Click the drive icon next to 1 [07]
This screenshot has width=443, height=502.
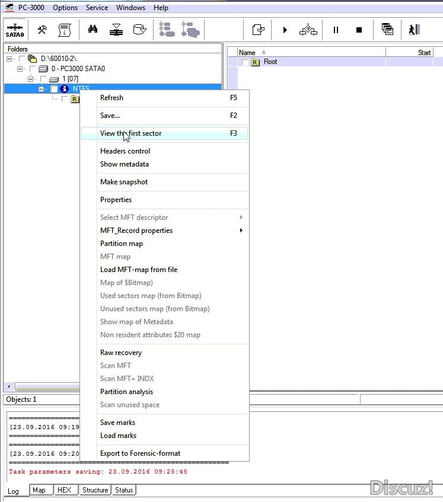(54, 79)
